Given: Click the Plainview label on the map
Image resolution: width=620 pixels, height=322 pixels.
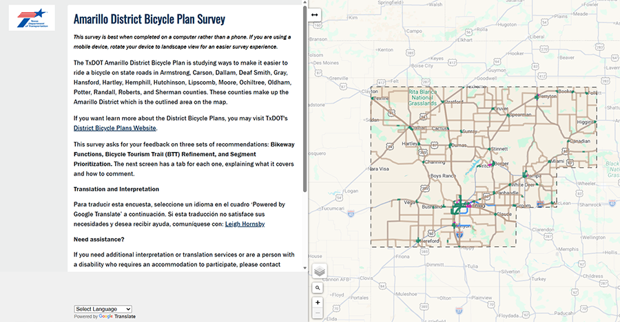Looking at the screenshot, I should pos(482,297).
